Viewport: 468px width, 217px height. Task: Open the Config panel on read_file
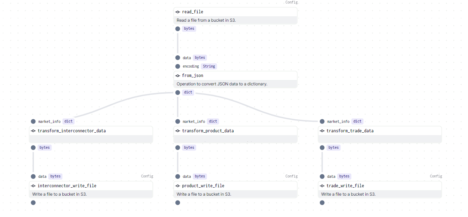291,2
